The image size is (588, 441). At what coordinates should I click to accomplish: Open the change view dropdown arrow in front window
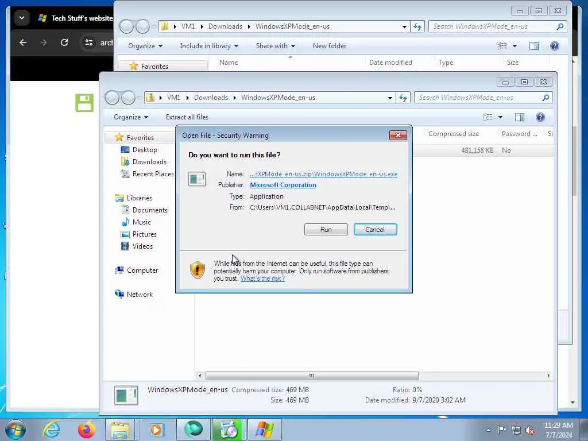coord(500,117)
